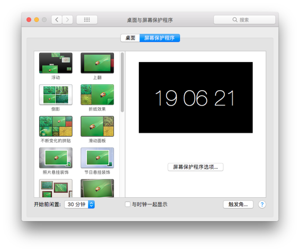300x252 pixels.
Task: Click the magnifying glass in the search box
Action: 235,20
